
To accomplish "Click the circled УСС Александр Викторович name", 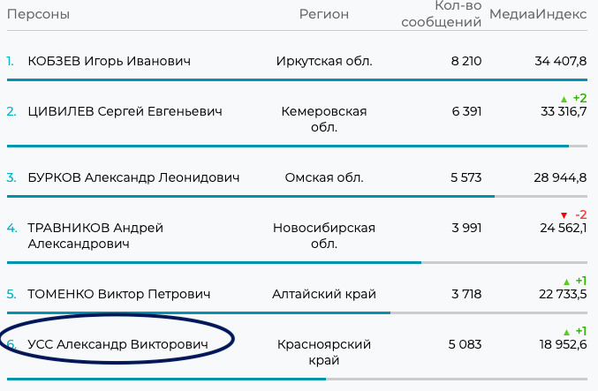I will [117, 344].
